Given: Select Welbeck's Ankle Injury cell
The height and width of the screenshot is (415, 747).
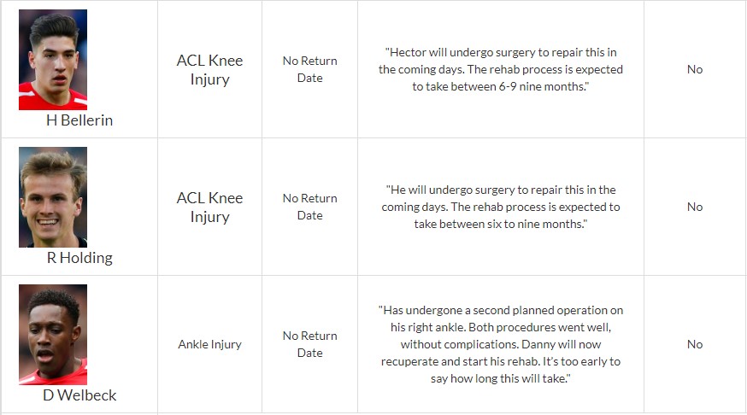Looking at the screenshot, I should pyautogui.click(x=209, y=344).
